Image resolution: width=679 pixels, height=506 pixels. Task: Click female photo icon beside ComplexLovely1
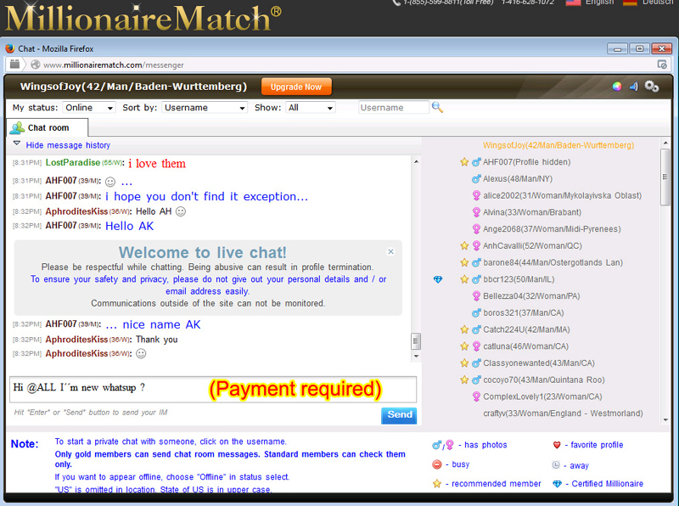(x=476, y=396)
